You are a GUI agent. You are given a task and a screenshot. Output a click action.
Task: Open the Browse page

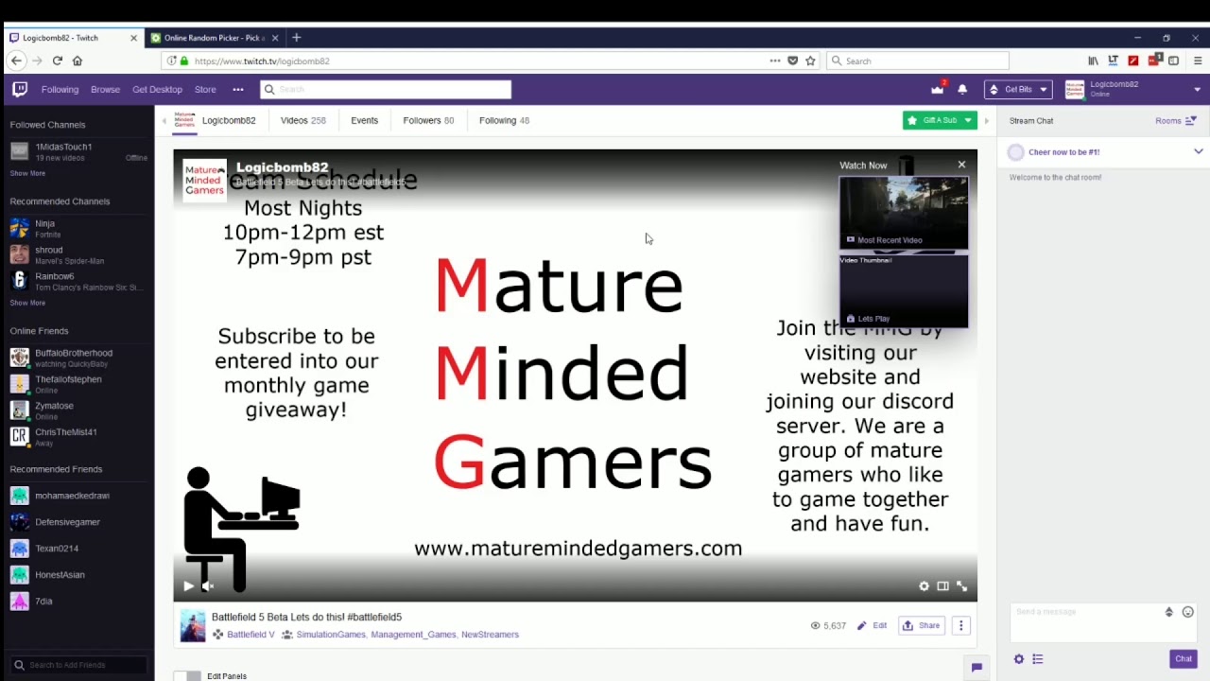[x=105, y=89]
